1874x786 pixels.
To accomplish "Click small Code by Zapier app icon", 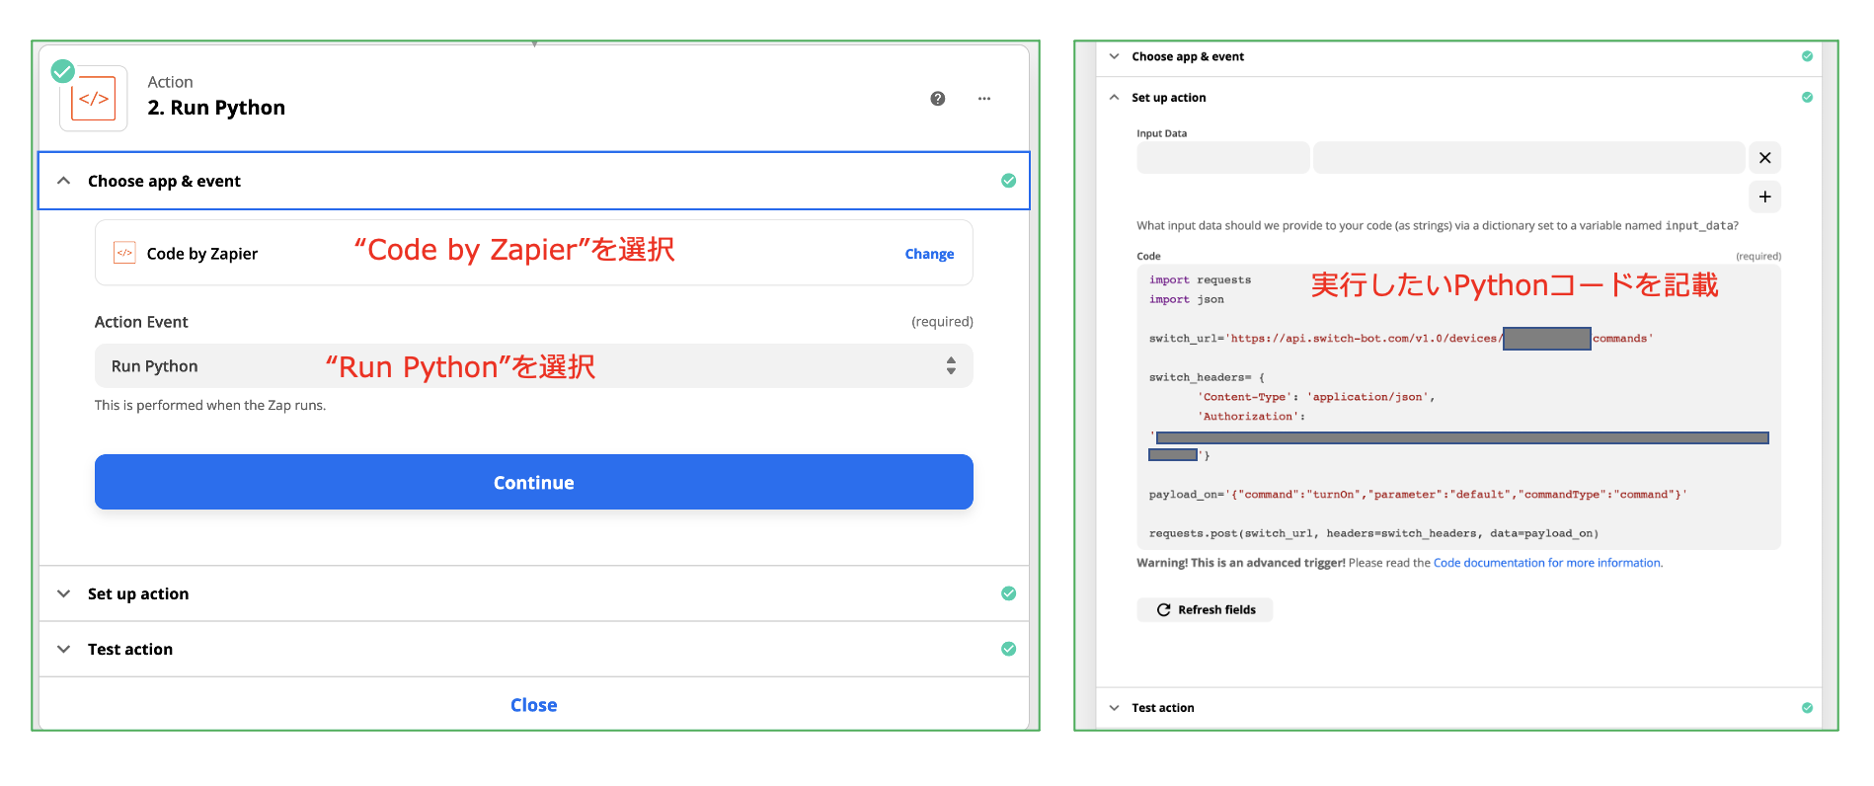I will pos(124,253).
